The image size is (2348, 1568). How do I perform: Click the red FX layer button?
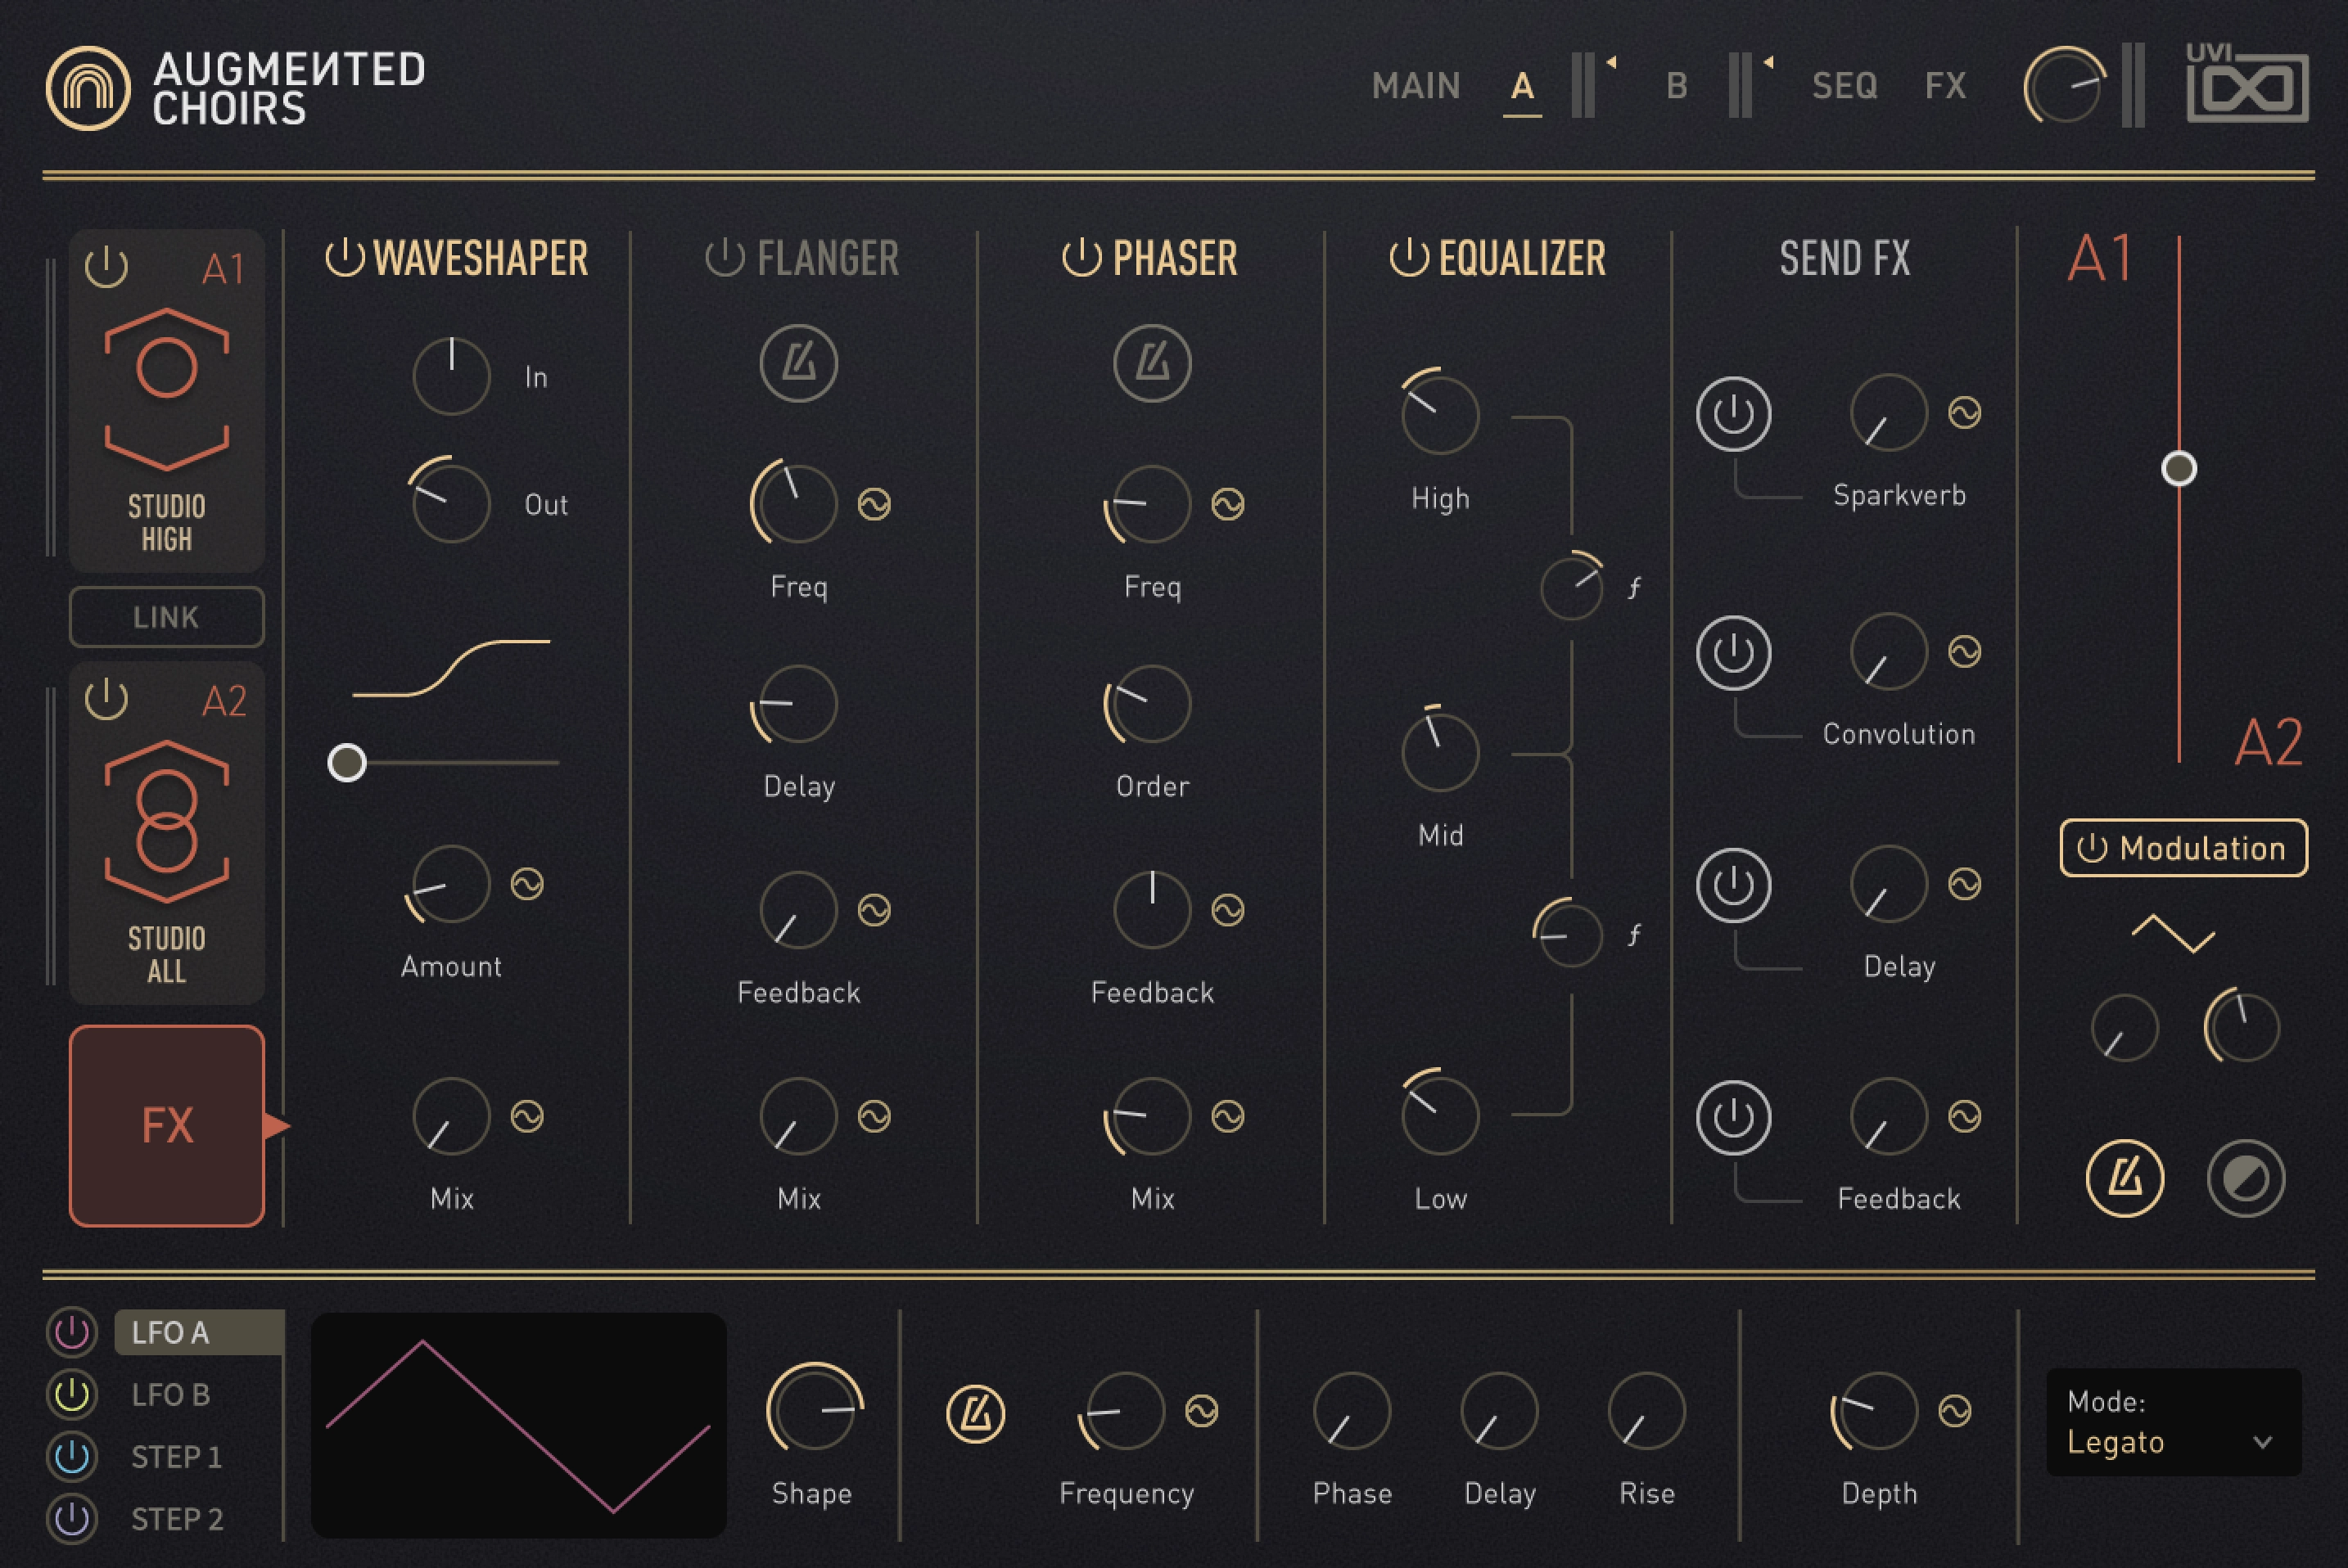tap(167, 1125)
